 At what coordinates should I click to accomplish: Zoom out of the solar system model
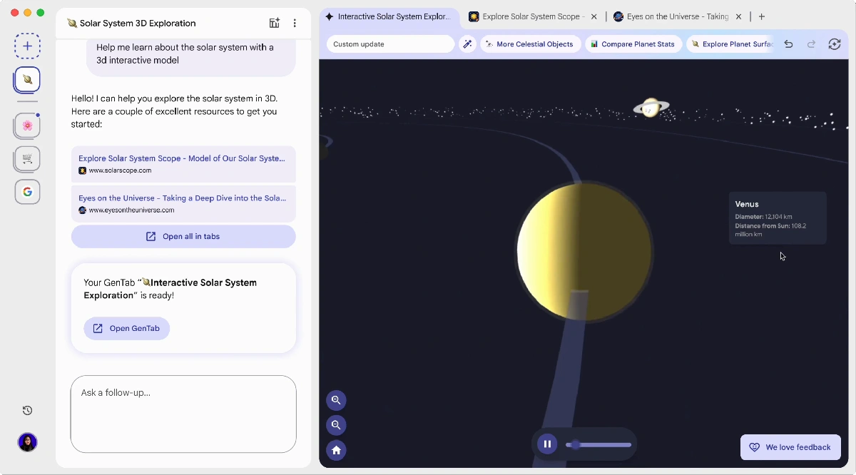[x=336, y=425]
